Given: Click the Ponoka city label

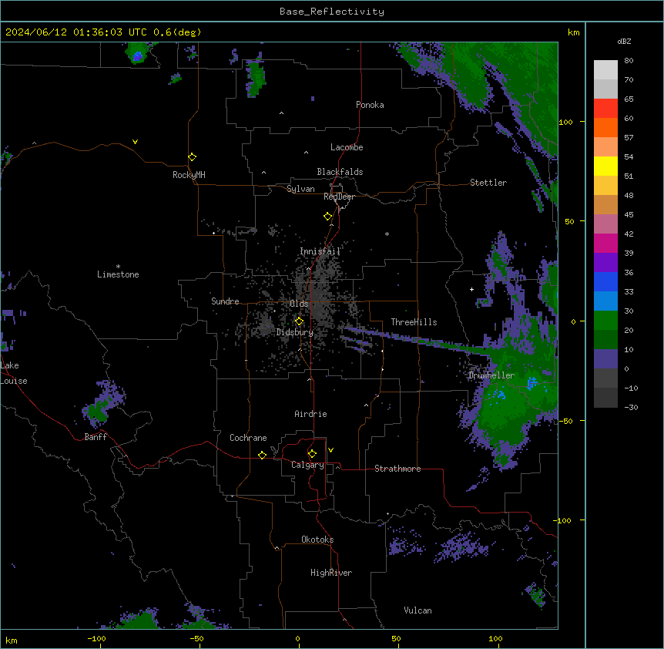Looking at the screenshot, I should pos(370,105).
